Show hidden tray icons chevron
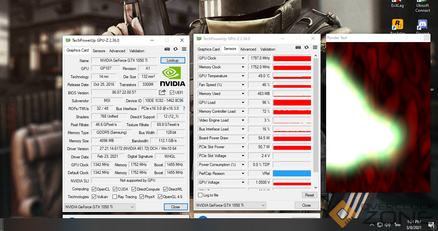The width and height of the screenshot is (438, 231). point(372,225)
